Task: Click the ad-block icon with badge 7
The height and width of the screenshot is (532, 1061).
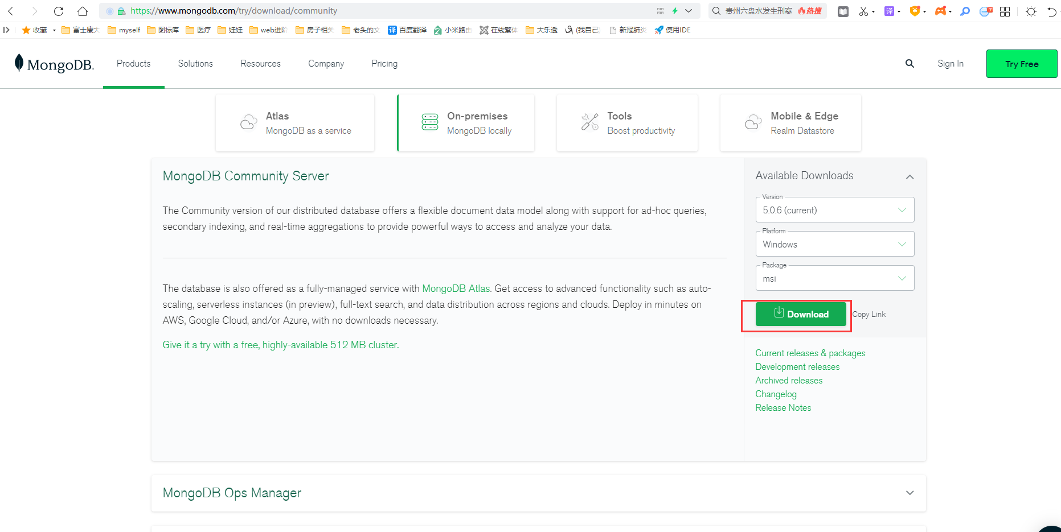Action: (x=986, y=11)
